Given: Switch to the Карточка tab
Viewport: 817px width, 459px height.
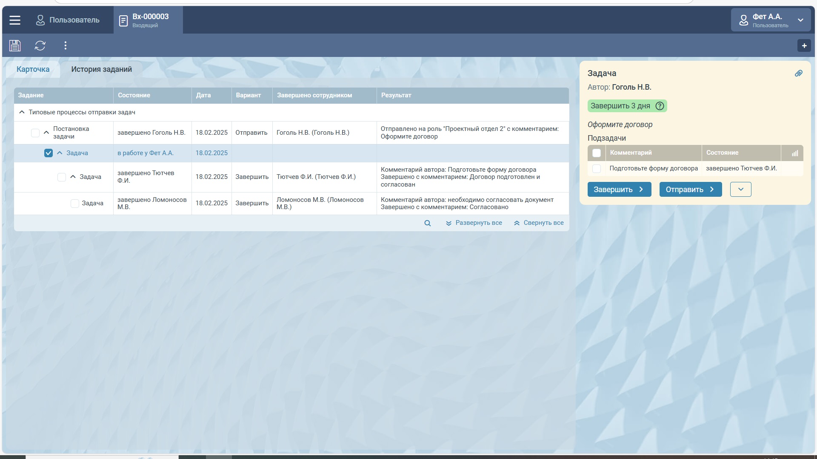Looking at the screenshot, I should (33, 69).
